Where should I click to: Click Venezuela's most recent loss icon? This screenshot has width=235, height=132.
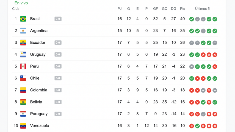(x=215, y=126)
